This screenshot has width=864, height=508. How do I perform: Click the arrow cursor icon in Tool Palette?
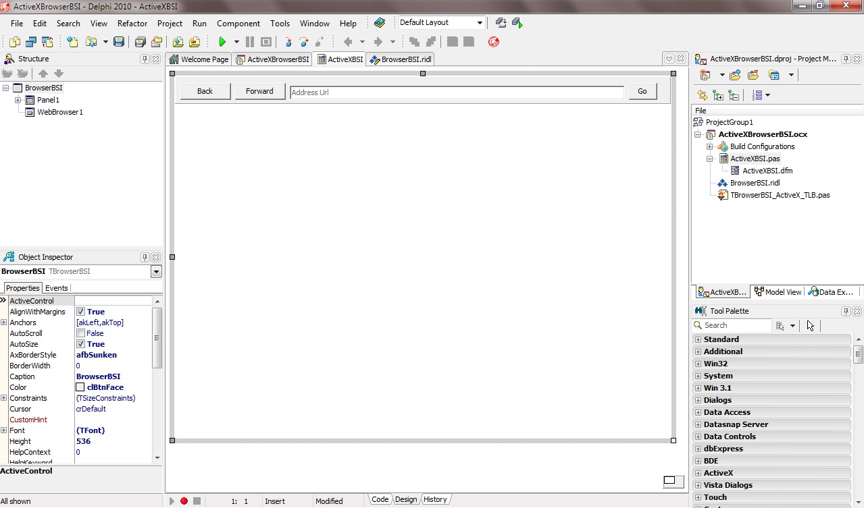tap(810, 325)
